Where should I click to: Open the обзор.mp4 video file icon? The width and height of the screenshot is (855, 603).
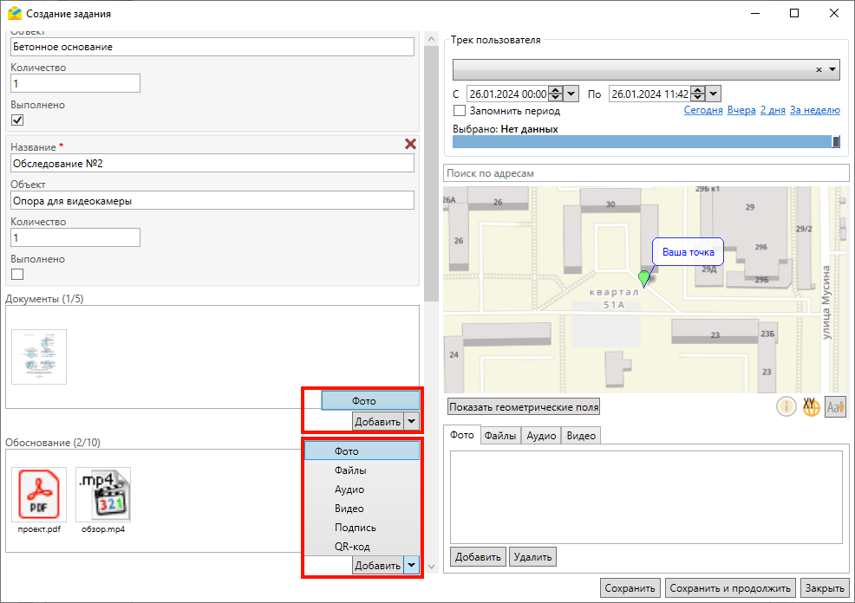coord(103,496)
